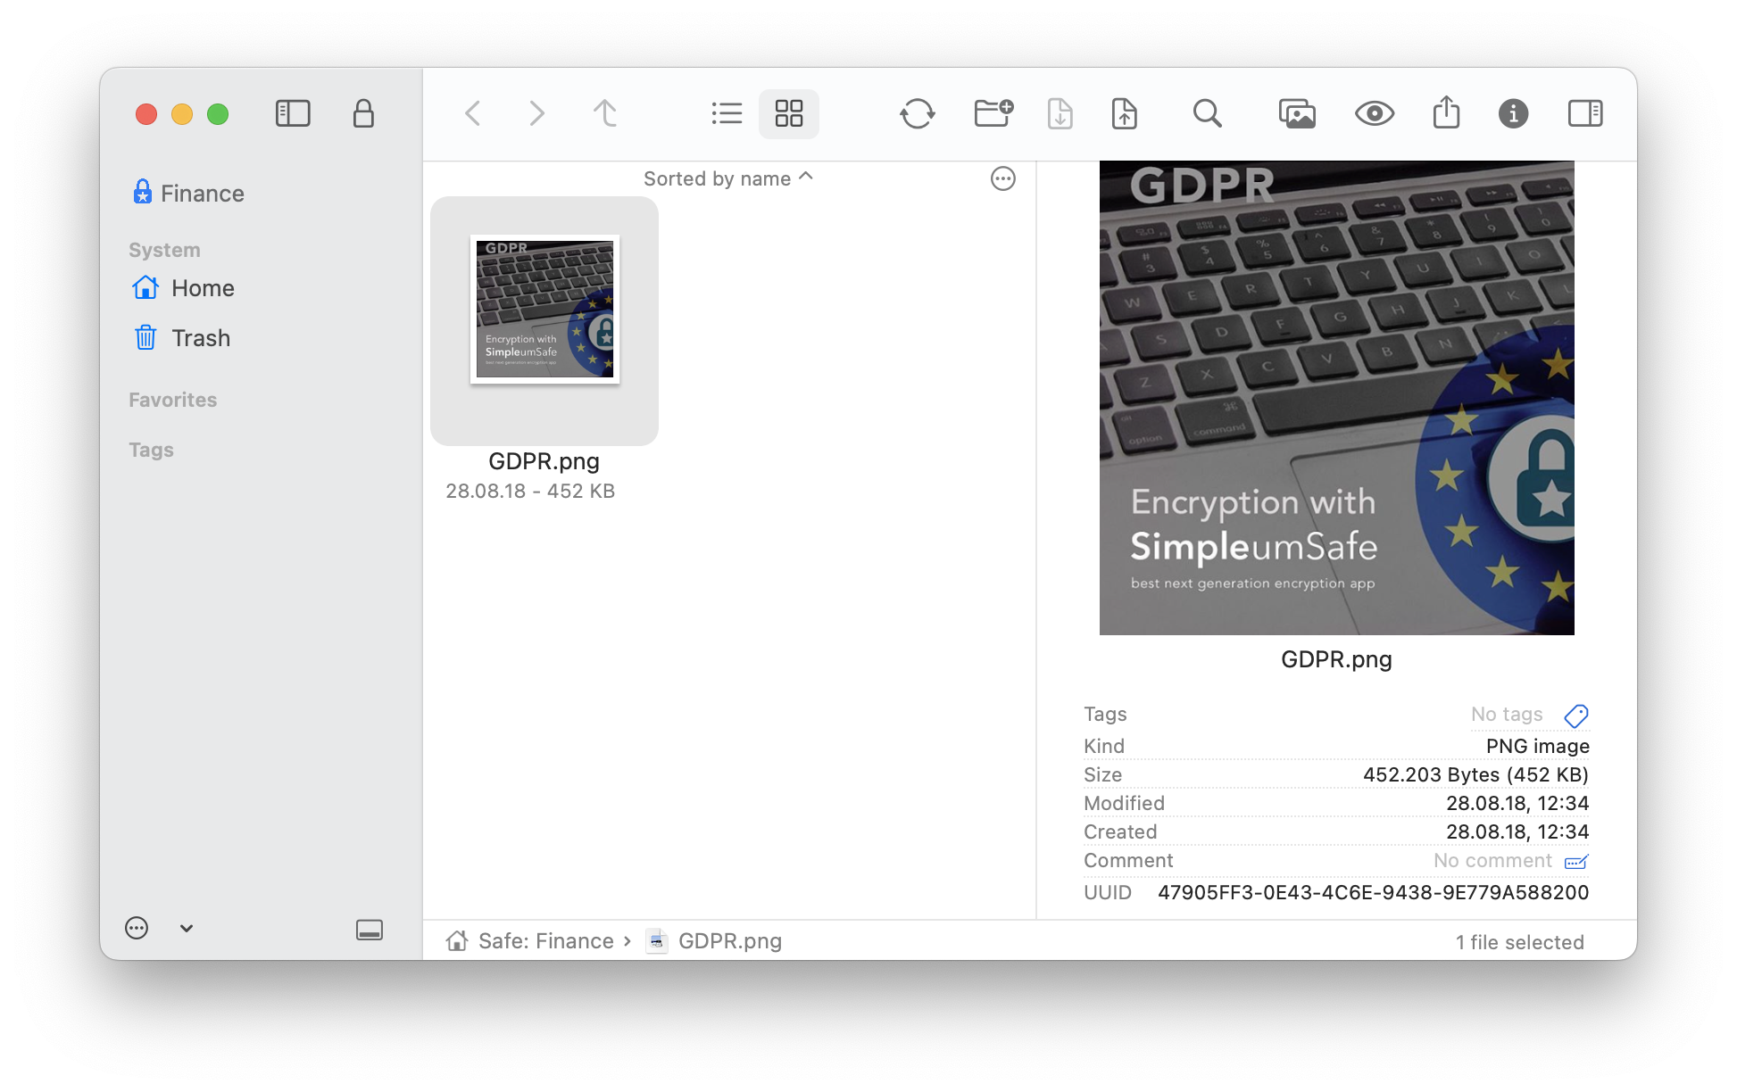Expand the sidebar chevron dropdown

(186, 928)
